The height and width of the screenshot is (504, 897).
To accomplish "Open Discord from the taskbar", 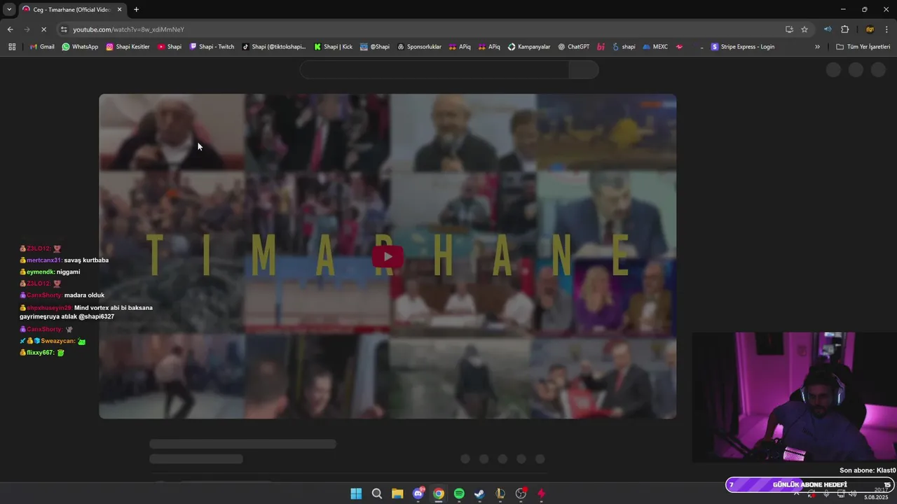I will click(x=418, y=493).
